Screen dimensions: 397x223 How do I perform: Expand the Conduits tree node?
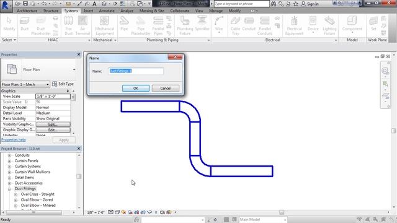pyautogui.click(x=9, y=155)
